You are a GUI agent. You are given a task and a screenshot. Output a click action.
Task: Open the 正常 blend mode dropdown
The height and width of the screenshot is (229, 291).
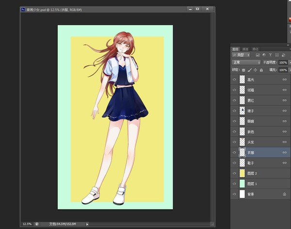pos(246,63)
